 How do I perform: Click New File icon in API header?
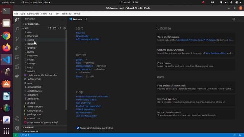(x=50, y=28)
